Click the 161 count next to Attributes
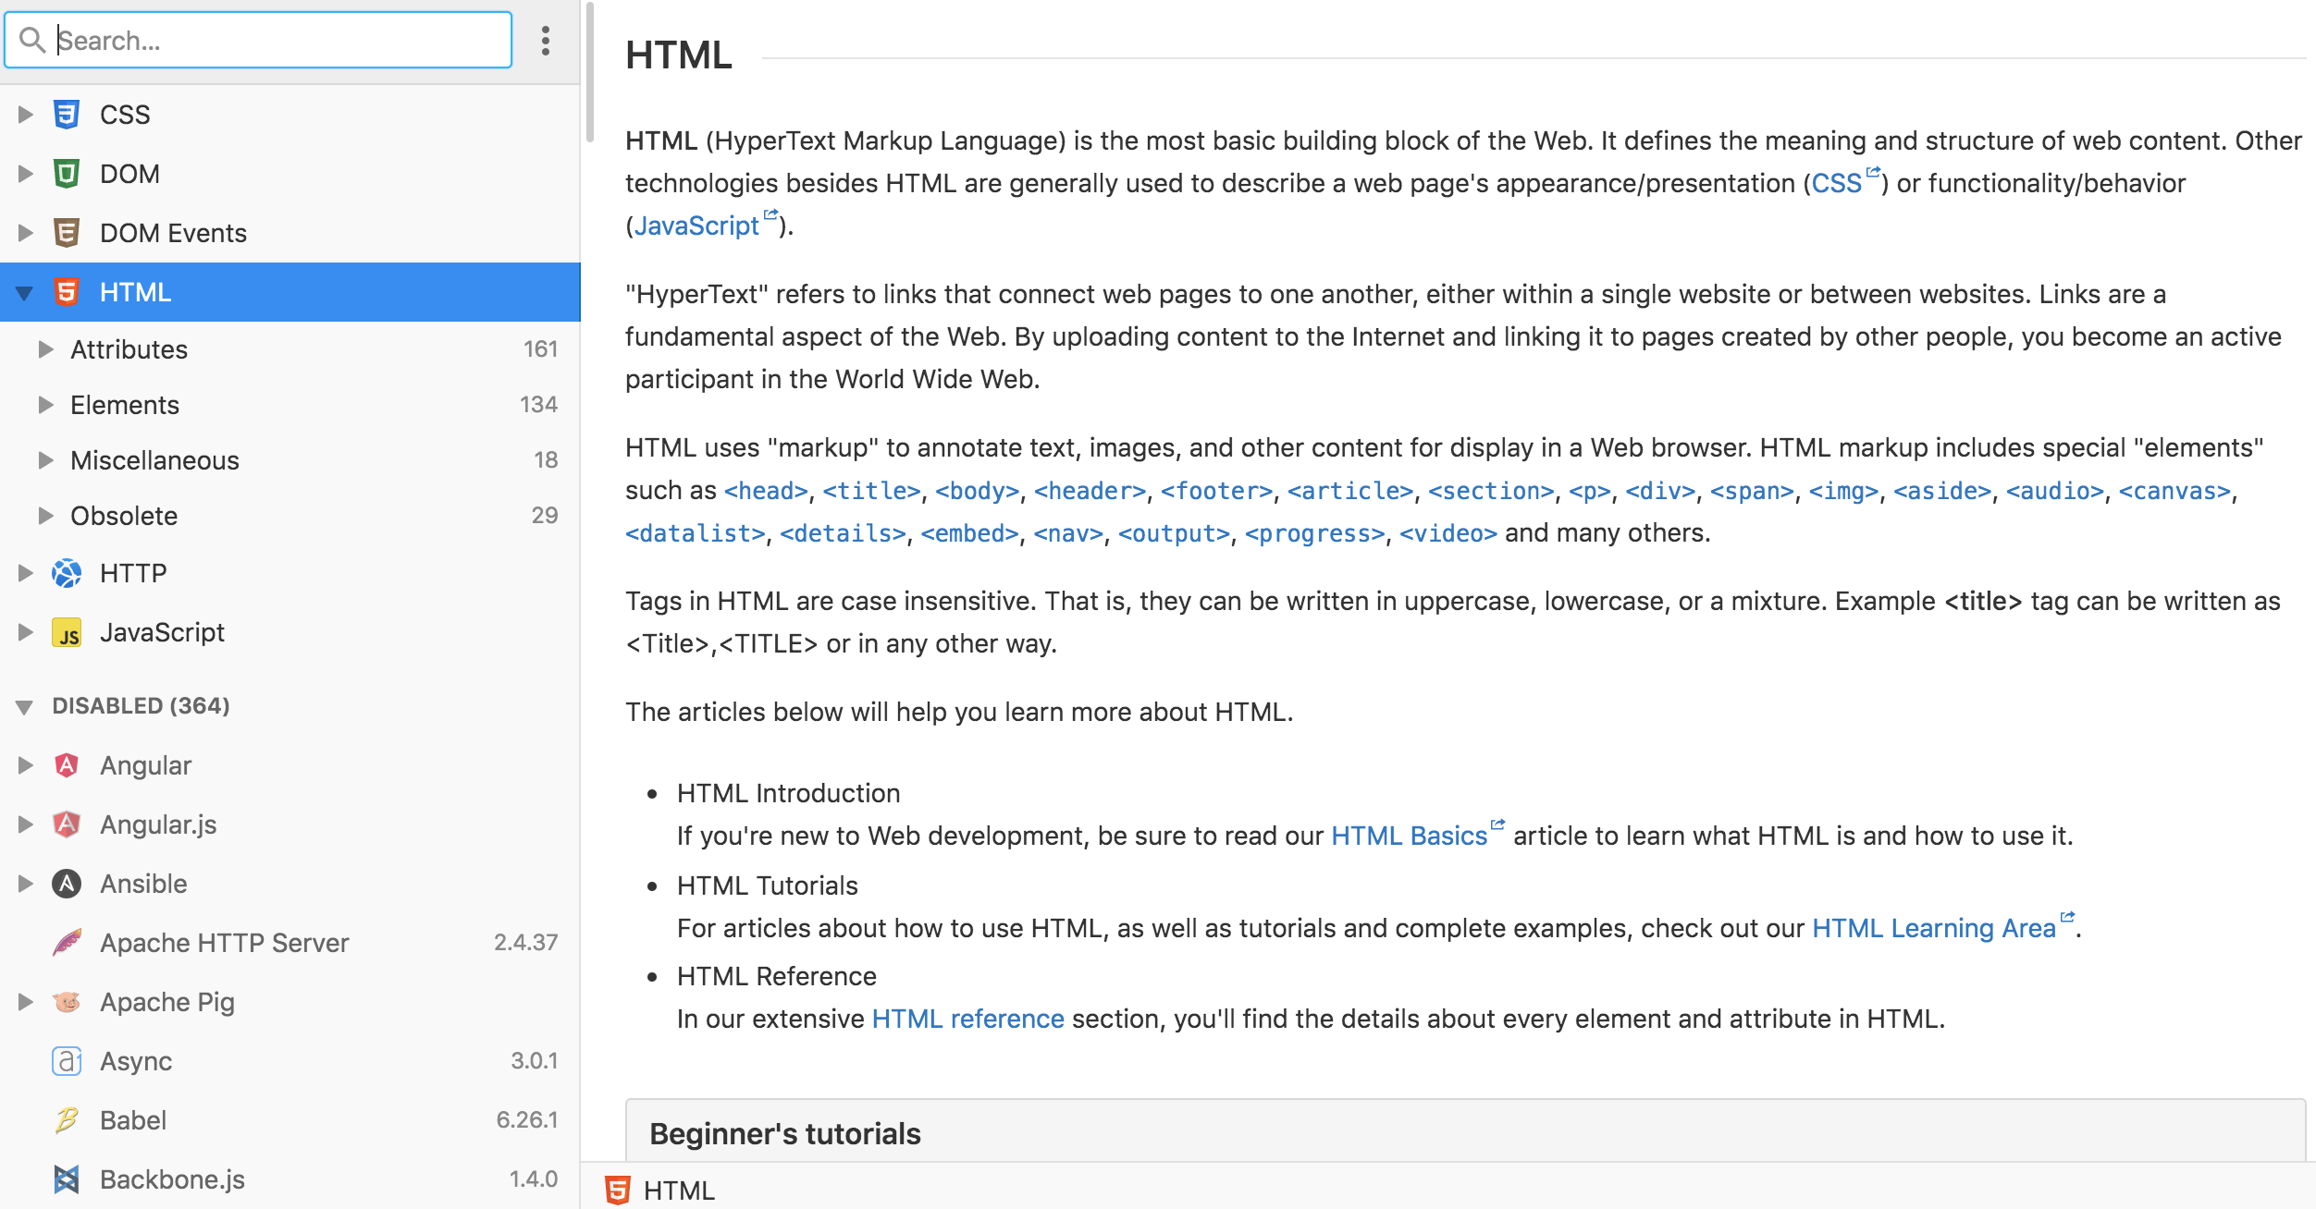This screenshot has width=2316, height=1209. pyautogui.click(x=540, y=349)
